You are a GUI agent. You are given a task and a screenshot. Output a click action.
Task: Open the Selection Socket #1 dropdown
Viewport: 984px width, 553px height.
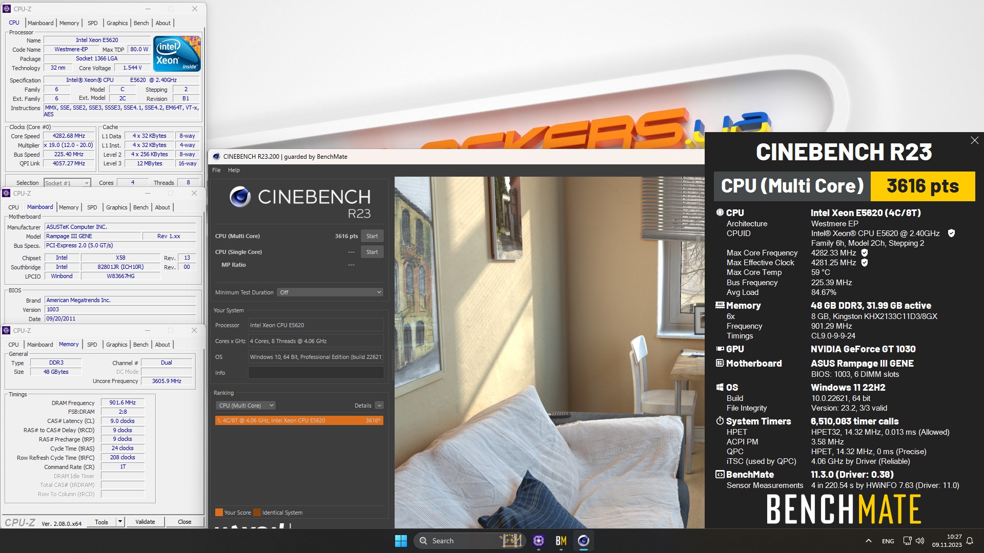point(67,183)
